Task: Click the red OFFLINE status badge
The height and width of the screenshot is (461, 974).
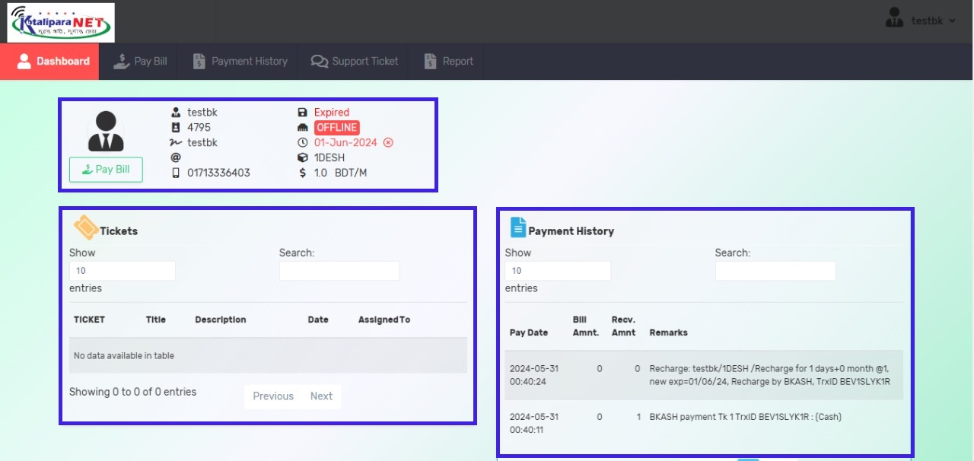Action: click(336, 128)
